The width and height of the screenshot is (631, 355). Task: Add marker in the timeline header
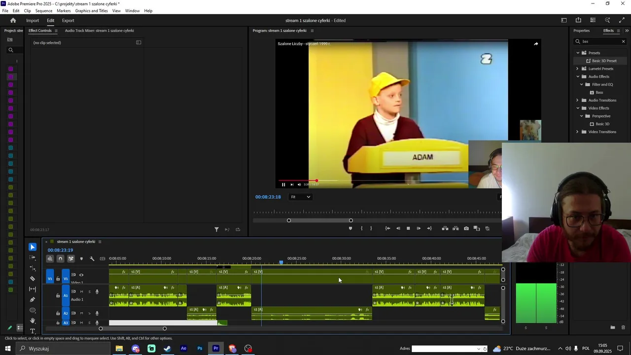click(81, 258)
